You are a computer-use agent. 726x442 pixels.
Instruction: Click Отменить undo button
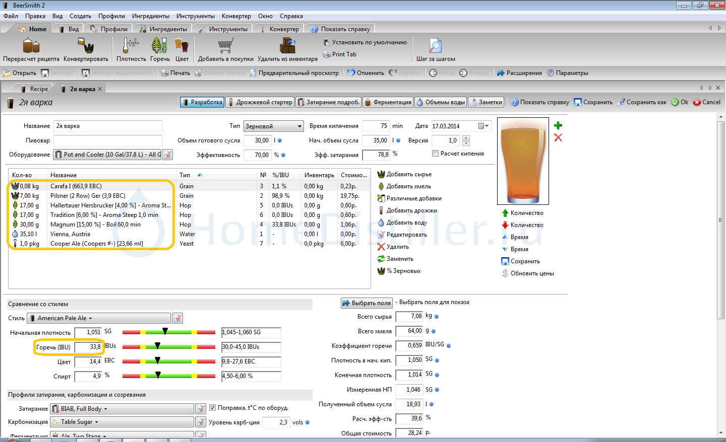pyautogui.click(x=366, y=73)
